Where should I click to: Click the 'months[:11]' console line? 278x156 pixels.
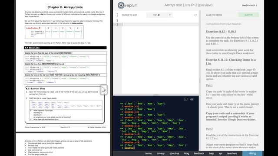point(132,126)
